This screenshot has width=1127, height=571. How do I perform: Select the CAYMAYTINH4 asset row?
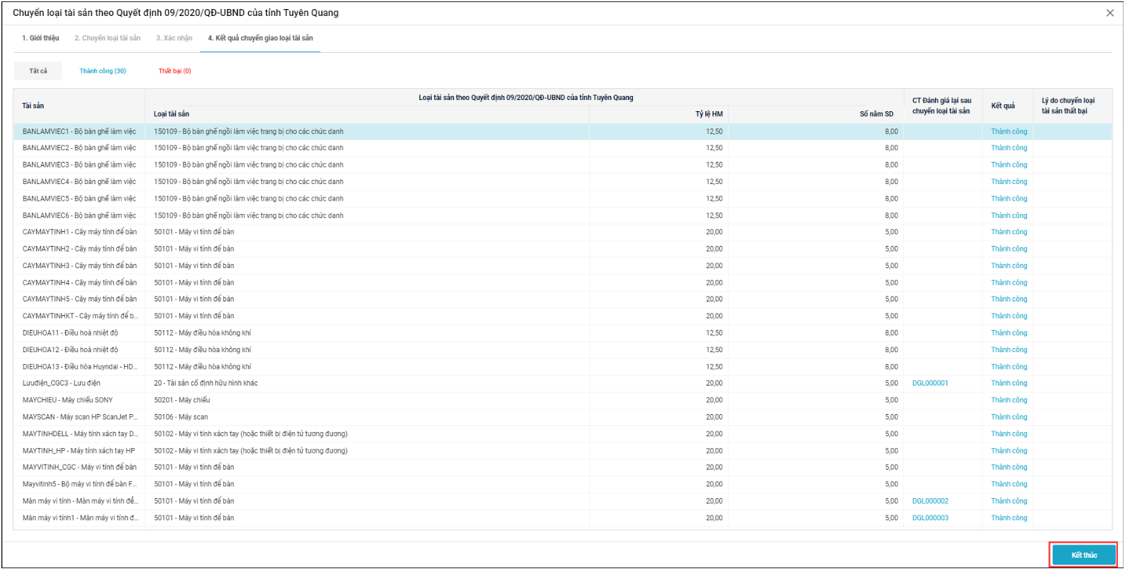563,283
